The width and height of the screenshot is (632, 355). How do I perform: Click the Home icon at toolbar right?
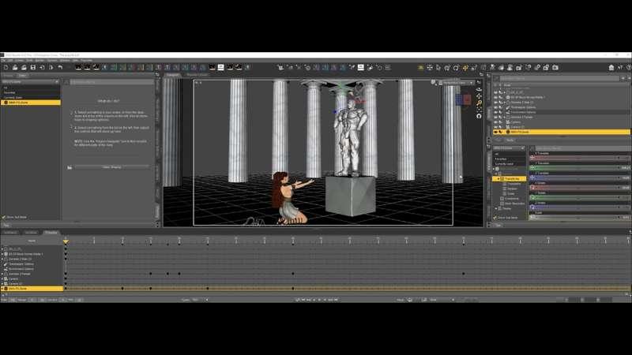[x=611, y=68]
